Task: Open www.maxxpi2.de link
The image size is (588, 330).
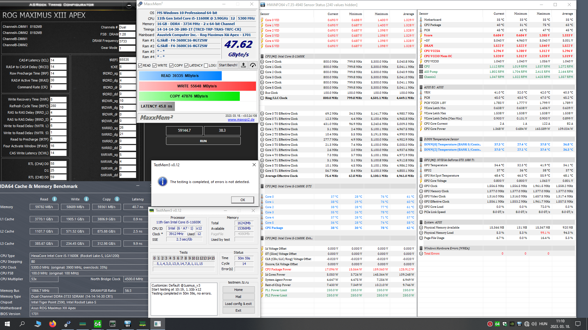Action: pyautogui.click(x=241, y=119)
